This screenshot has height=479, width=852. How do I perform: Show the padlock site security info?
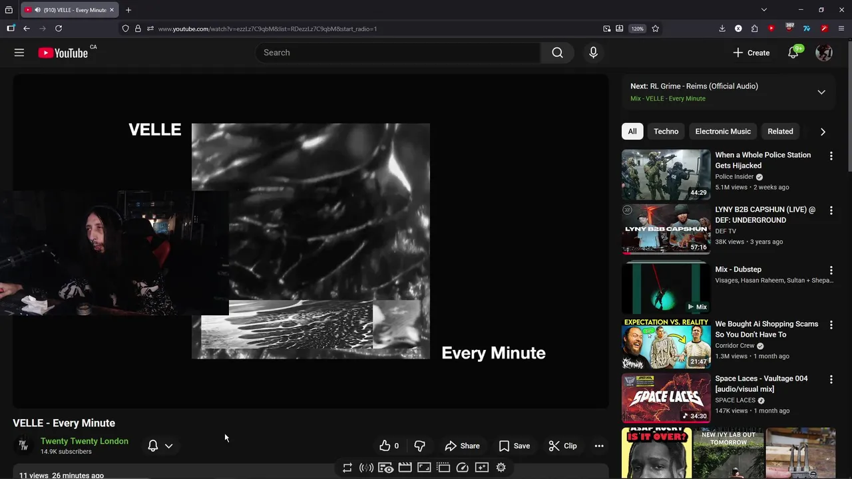point(138,29)
